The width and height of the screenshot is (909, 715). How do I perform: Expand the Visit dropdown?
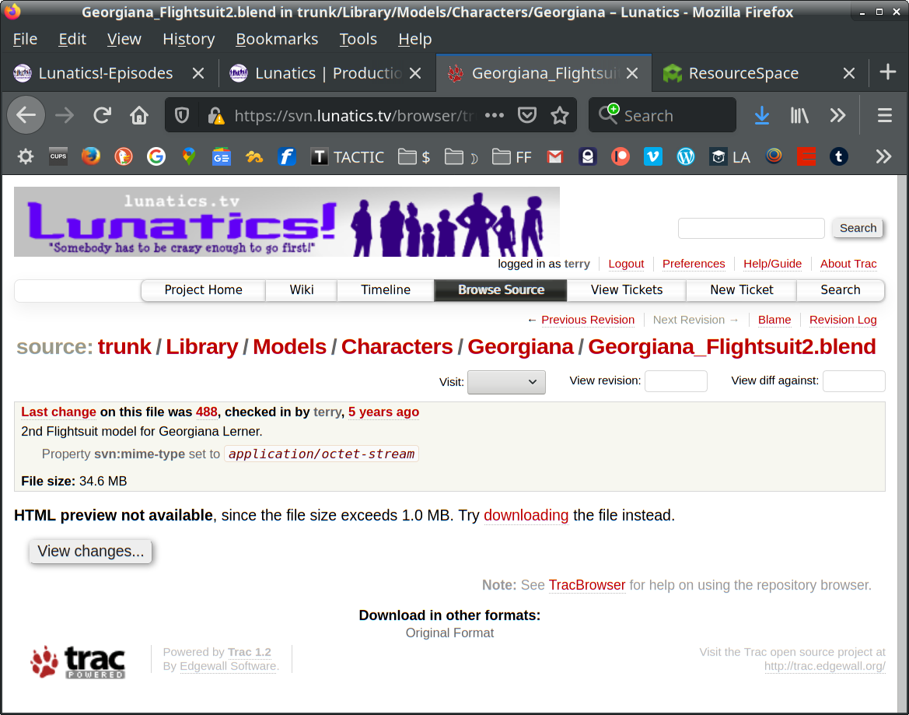tap(506, 382)
